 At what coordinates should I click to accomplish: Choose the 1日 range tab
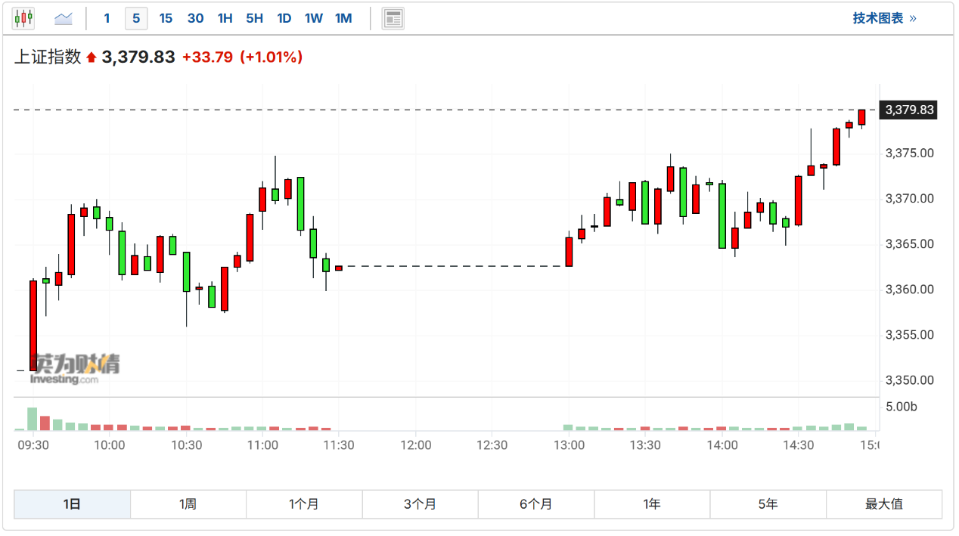coord(72,504)
